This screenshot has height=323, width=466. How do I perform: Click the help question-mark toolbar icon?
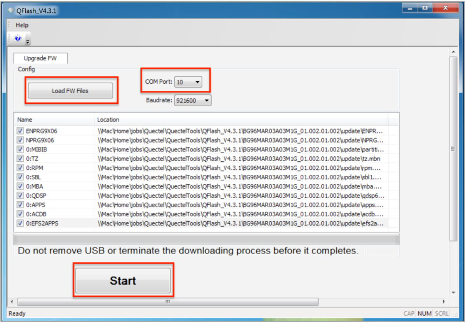tap(18, 38)
